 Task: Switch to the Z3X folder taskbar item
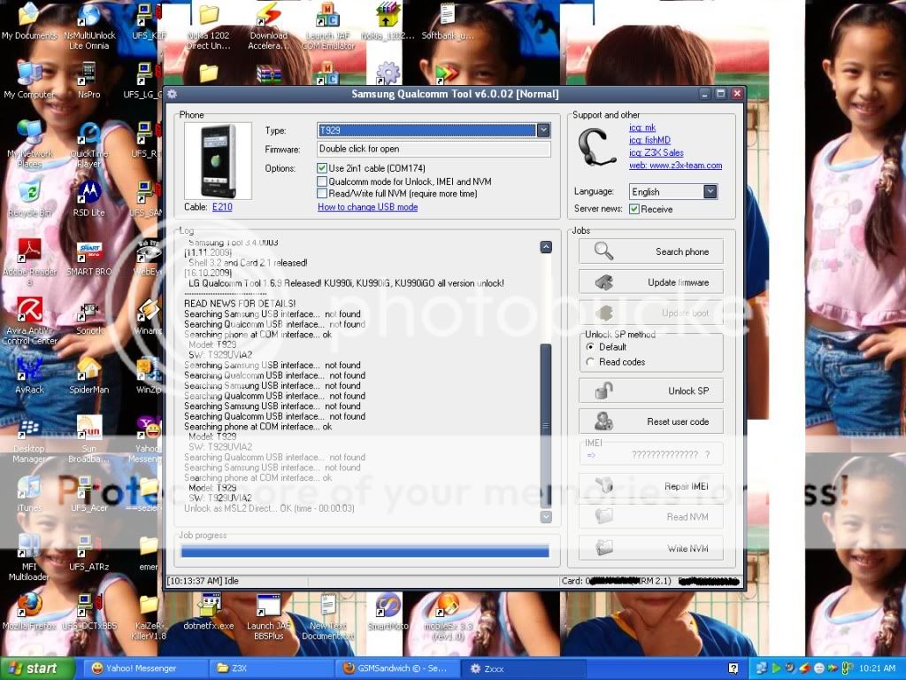(x=270, y=668)
